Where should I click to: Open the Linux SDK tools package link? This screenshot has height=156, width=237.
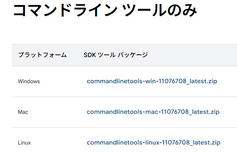point(153,143)
